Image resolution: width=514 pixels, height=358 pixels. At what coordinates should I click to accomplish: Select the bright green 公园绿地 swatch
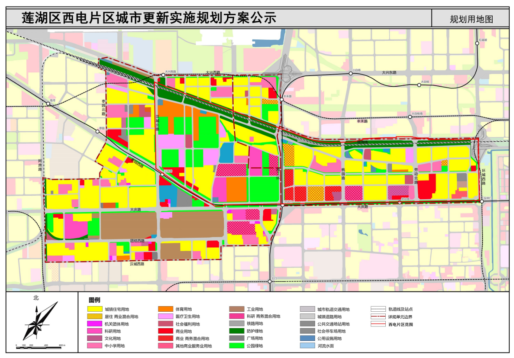tap(236, 346)
